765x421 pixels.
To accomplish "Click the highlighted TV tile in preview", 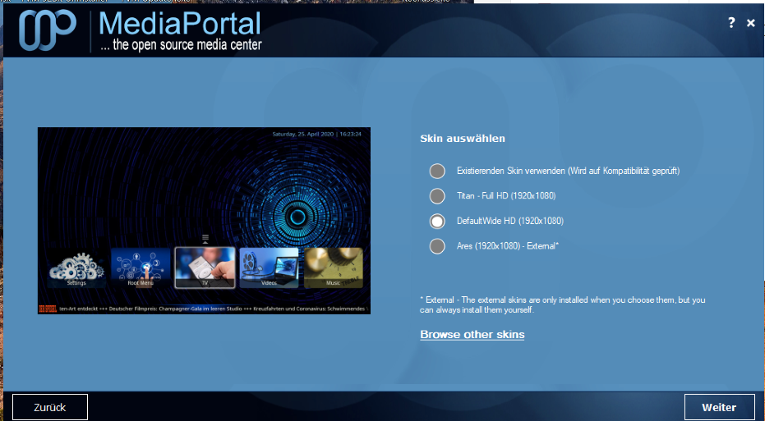I will [x=205, y=268].
